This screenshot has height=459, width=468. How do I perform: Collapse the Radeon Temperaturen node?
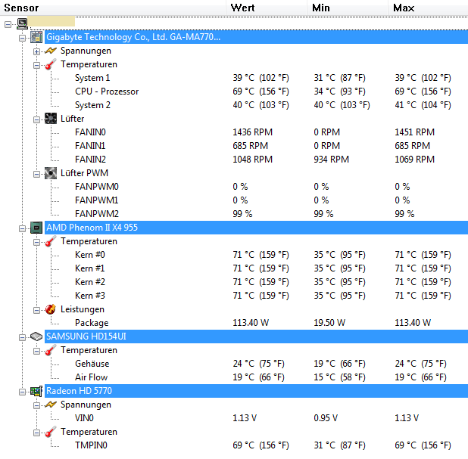(x=36, y=433)
